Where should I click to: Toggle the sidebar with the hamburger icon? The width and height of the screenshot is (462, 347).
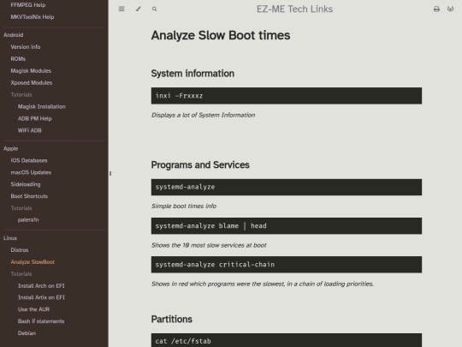121,9
